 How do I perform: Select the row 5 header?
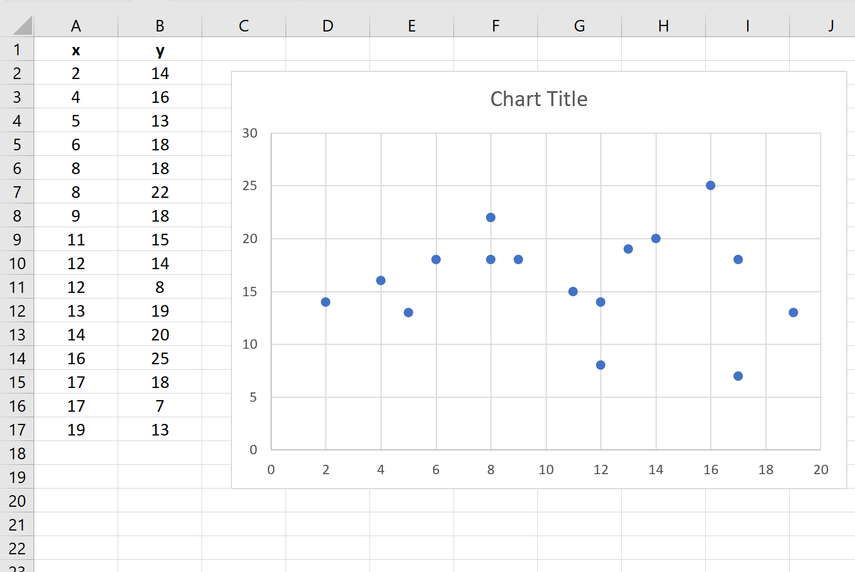tap(17, 144)
